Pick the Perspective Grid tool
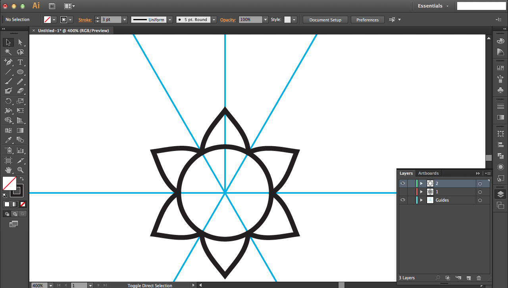Viewport: 508px width, 288px height. [20, 120]
